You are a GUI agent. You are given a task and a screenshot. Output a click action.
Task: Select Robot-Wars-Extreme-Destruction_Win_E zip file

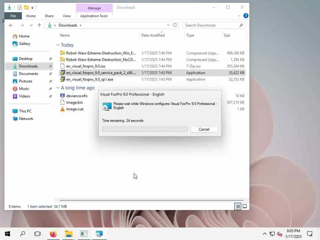pos(152,53)
